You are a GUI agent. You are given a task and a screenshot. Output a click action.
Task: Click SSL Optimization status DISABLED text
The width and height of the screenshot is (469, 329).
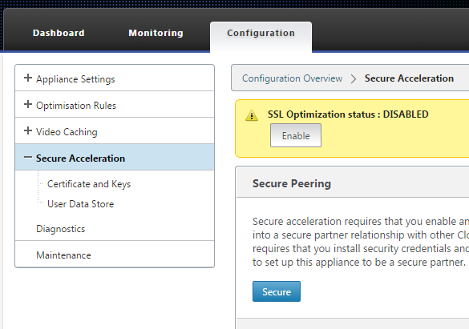pyautogui.click(x=348, y=114)
